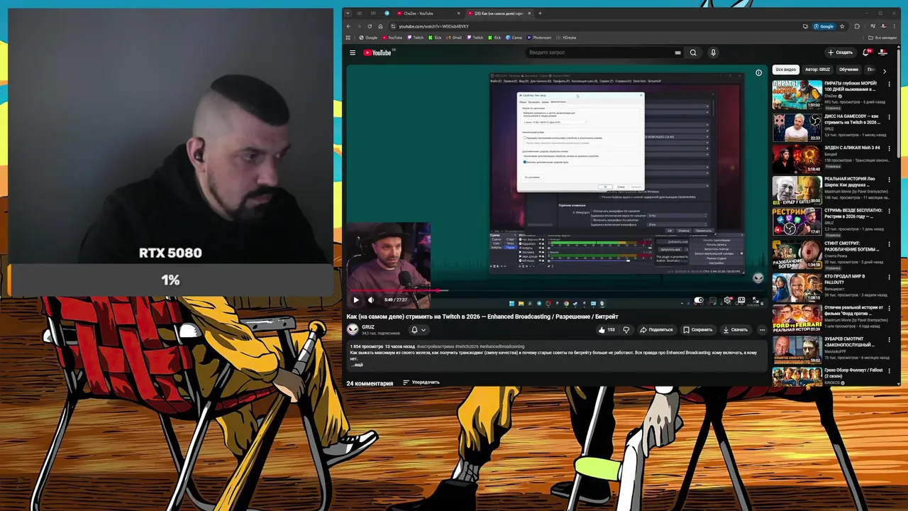Toggle the autoplay switch in player

[x=699, y=300]
